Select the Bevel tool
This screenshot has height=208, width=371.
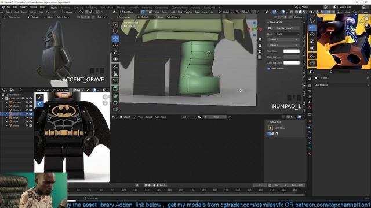(115, 102)
